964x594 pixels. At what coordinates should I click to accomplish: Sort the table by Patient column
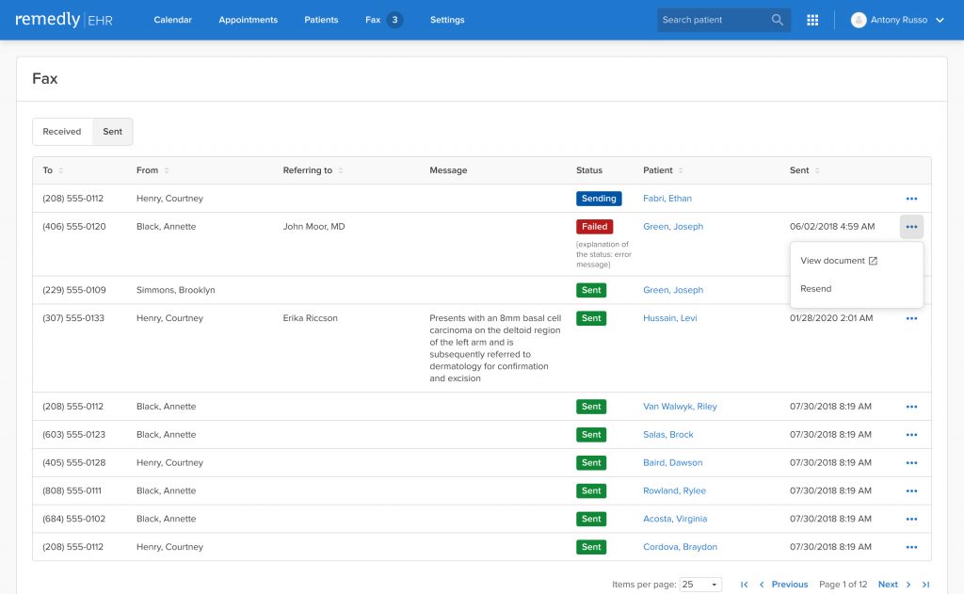tap(681, 170)
